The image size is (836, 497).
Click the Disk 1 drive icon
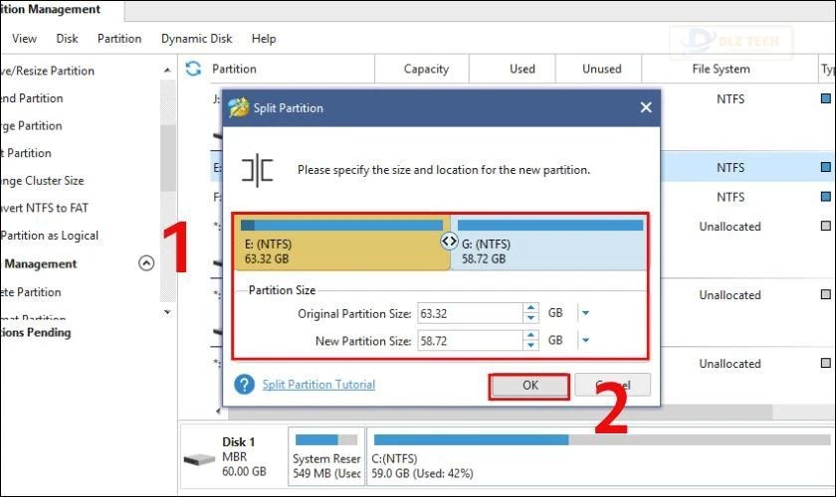[x=199, y=459]
